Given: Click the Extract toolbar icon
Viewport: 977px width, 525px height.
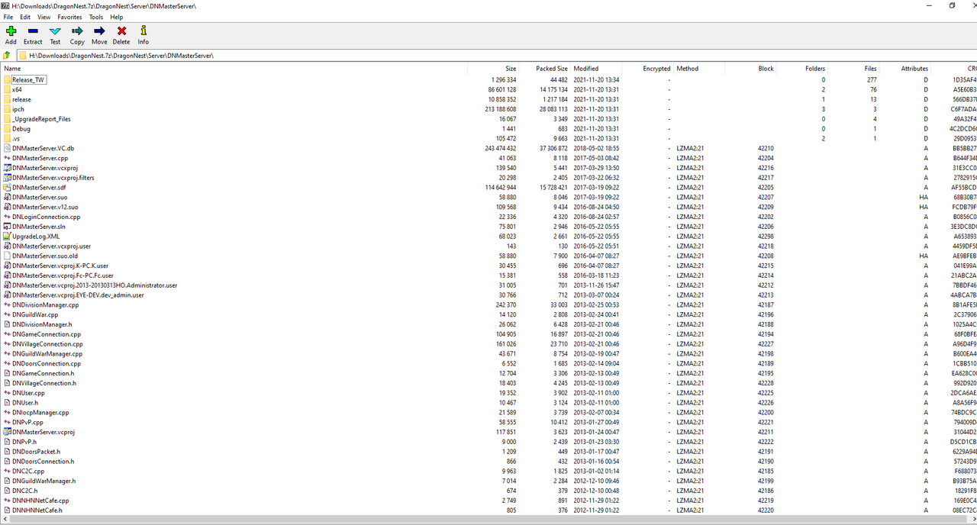Looking at the screenshot, I should (x=33, y=31).
